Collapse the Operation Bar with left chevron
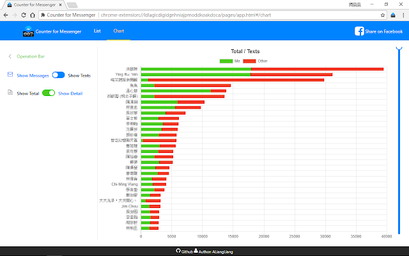The width and height of the screenshot is (409, 256). [x=10, y=56]
